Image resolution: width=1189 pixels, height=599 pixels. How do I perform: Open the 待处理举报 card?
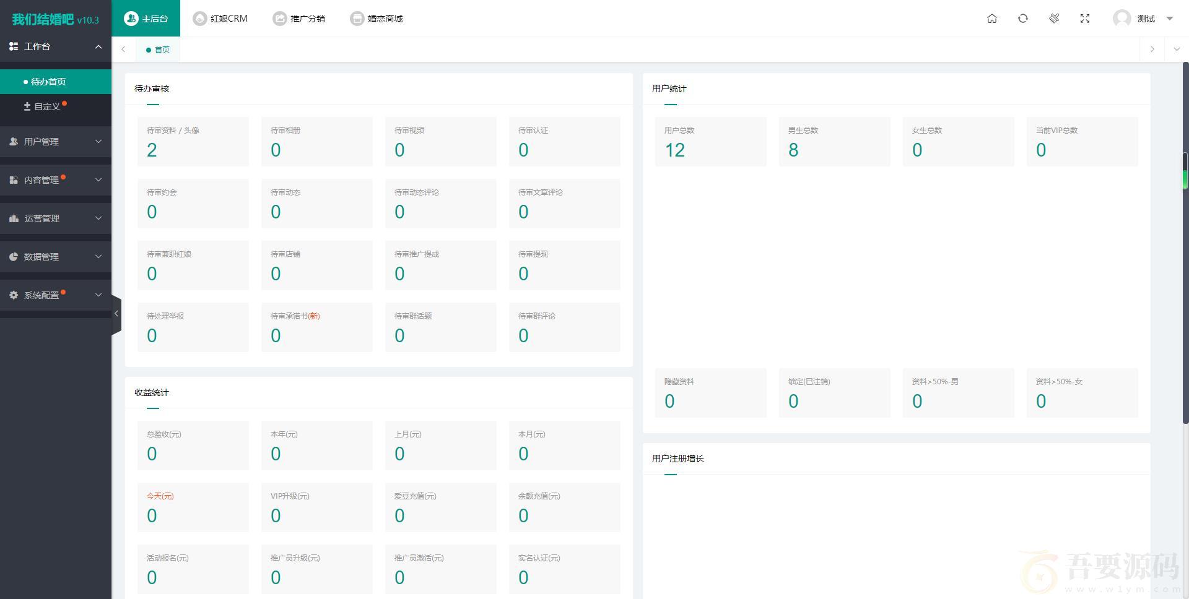[193, 327]
